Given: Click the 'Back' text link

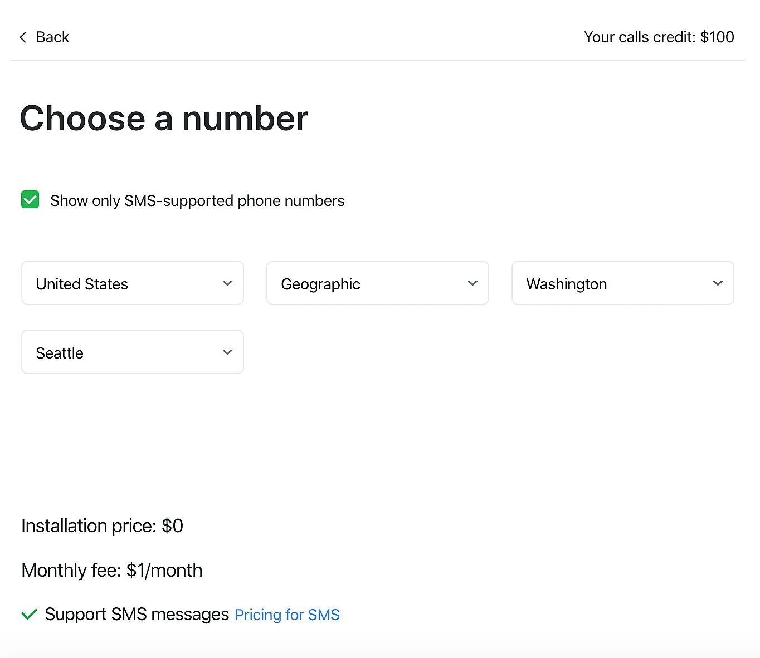Looking at the screenshot, I should point(52,37).
